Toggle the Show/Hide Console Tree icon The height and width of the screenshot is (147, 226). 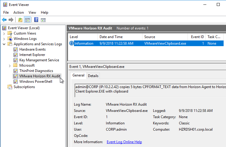pyautogui.click(x=27, y=20)
